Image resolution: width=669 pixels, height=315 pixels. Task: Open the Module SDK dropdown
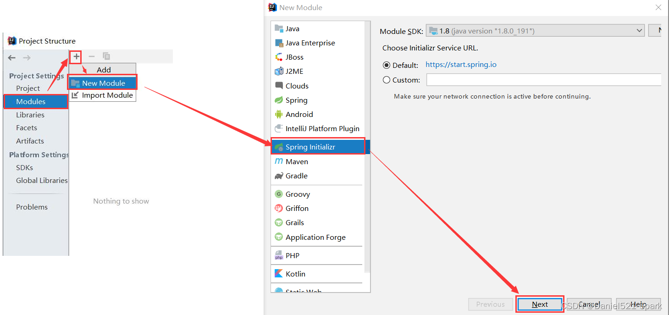pyautogui.click(x=535, y=31)
